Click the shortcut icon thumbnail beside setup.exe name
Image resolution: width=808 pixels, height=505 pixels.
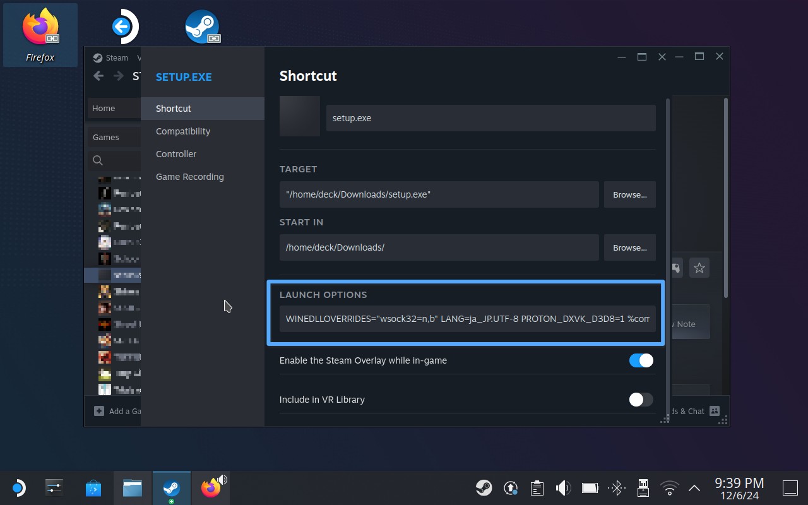coord(299,116)
